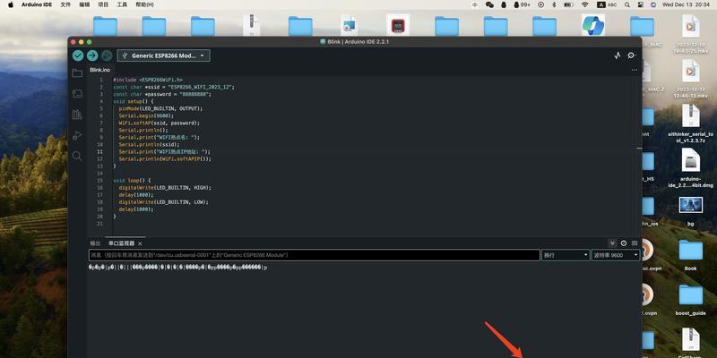Select aithinker_serial_tool_v1.2.3.7z on the desktop

click(x=690, y=124)
